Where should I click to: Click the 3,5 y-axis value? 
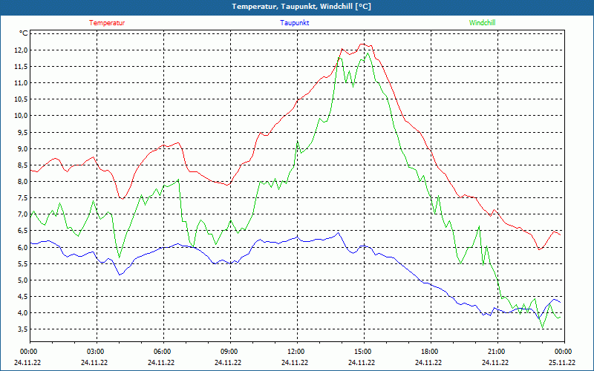click(x=23, y=329)
